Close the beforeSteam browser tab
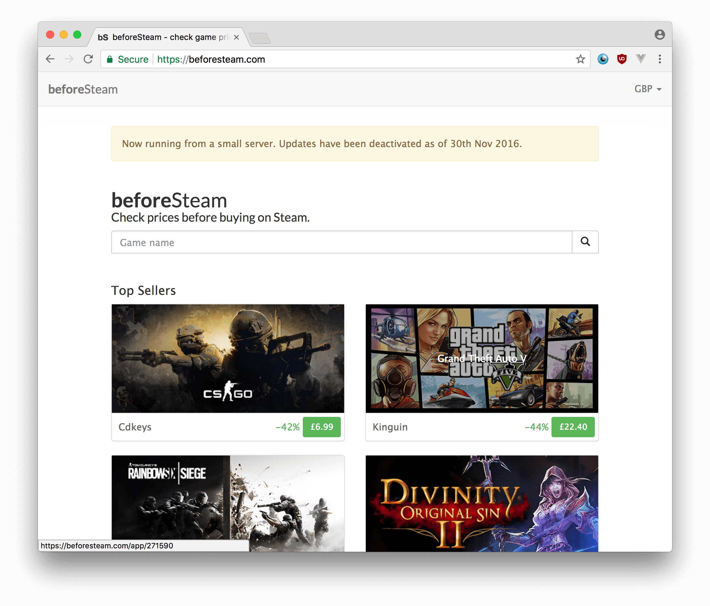The height and width of the screenshot is (606, 710). pos(236,37)
